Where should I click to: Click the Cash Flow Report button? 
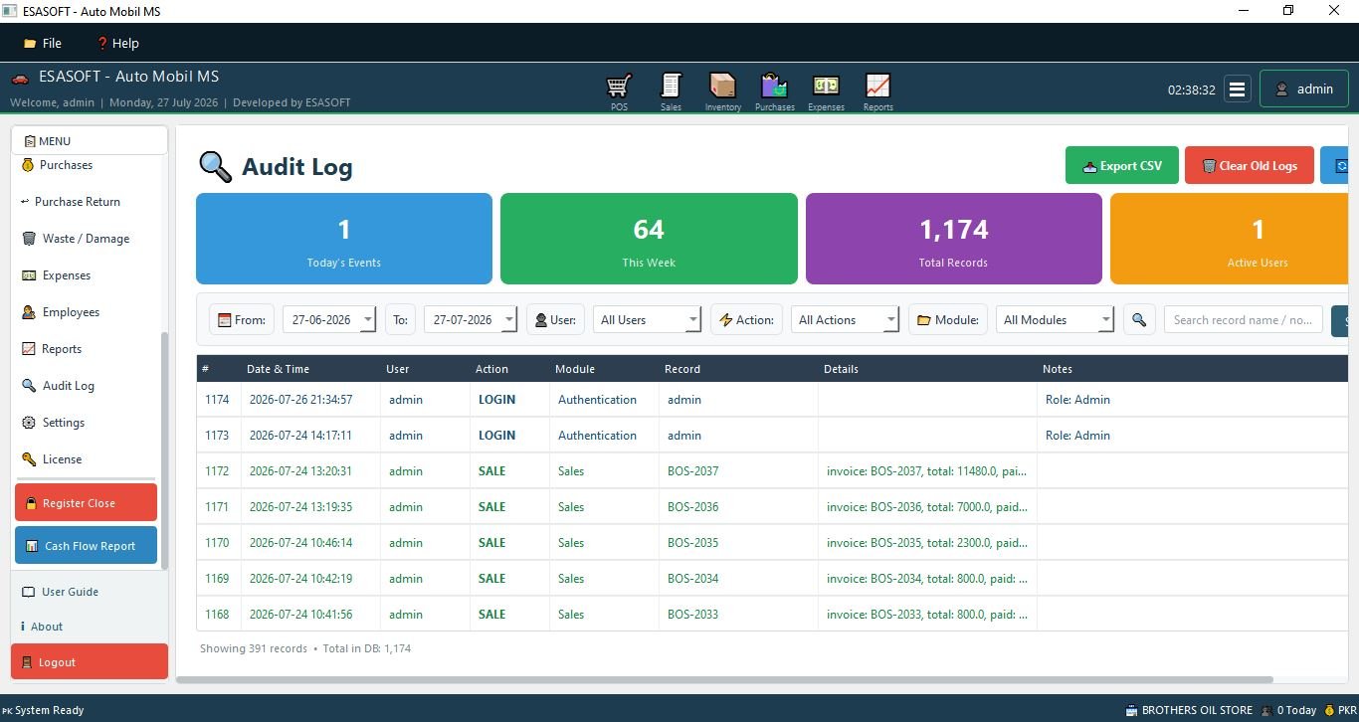pyautogui.click(x=87, y=545)
